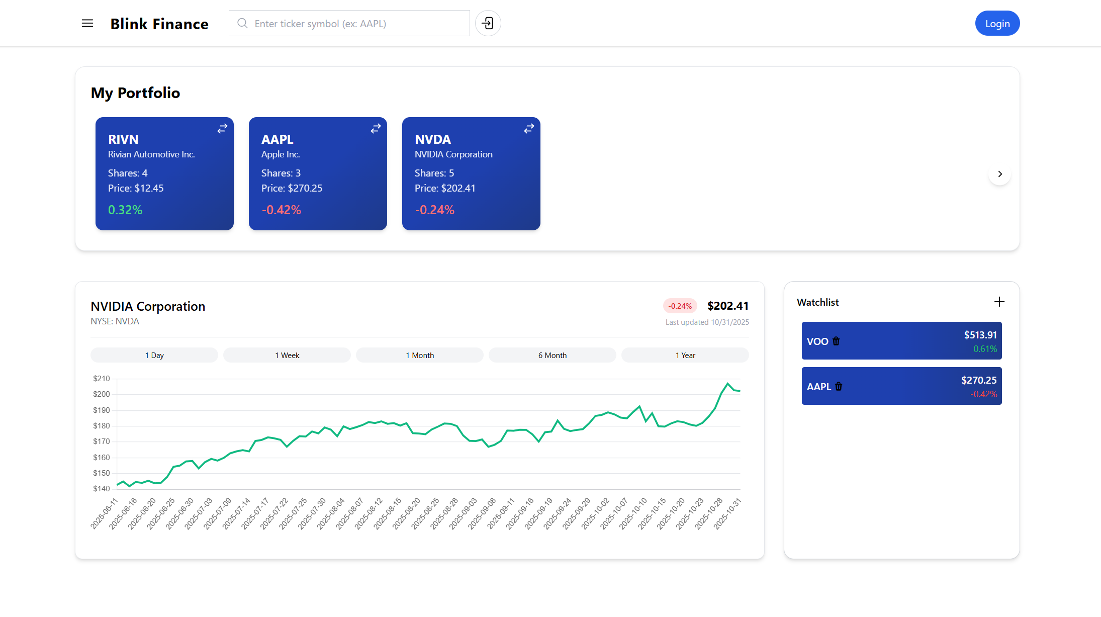Delete VOO using its trash icon
The height and width of the screenshot is (617, 1101).
point(836,340)
